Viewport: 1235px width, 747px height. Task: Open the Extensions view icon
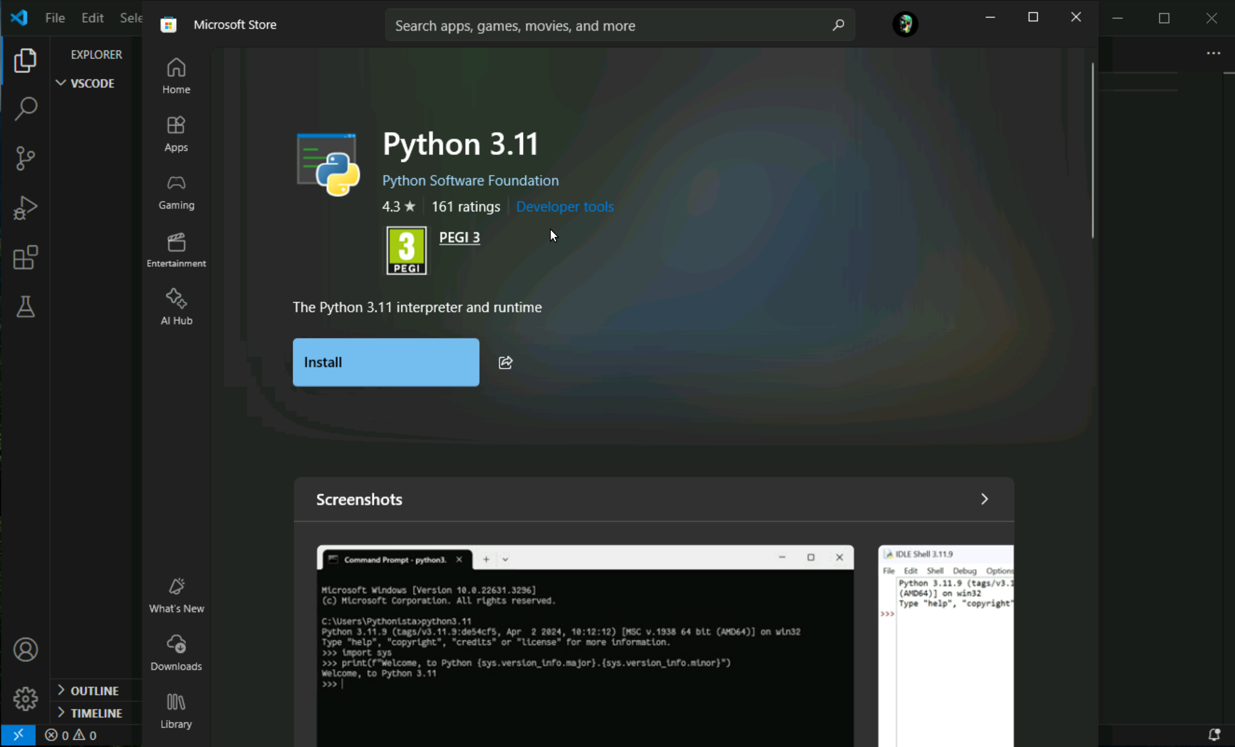[x=25, y=257]
